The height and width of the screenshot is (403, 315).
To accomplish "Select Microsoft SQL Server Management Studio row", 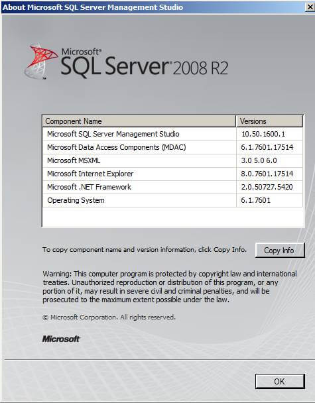I will (x=172, y=134).
